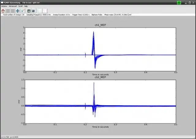Open the Advanced menu

13,6
